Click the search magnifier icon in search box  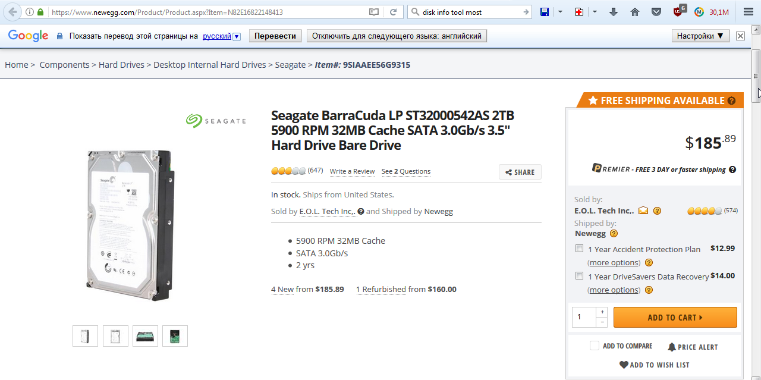pyautogui.click(x=415, y=12)
